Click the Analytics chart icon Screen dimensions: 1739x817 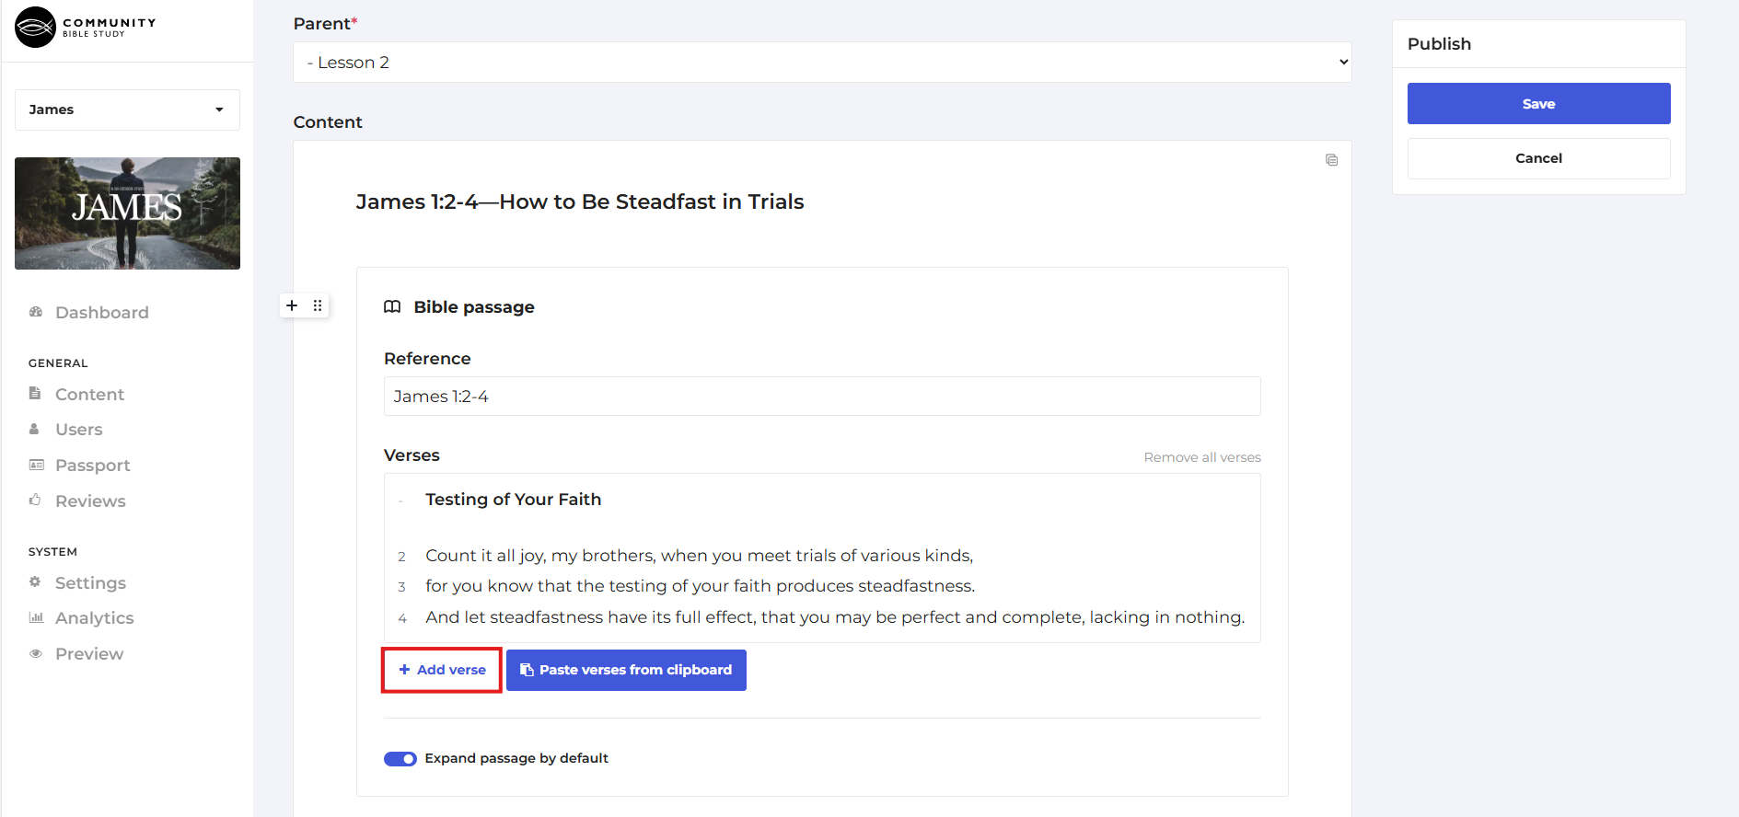(36, 618)
